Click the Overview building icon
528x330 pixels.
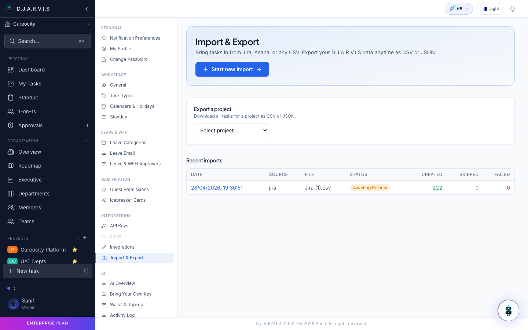point(11,152)
